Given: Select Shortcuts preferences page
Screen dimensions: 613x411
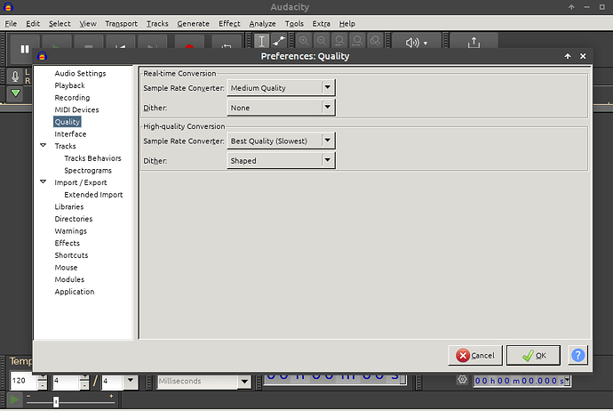Looking at the screenshot, I should [72, 255].
